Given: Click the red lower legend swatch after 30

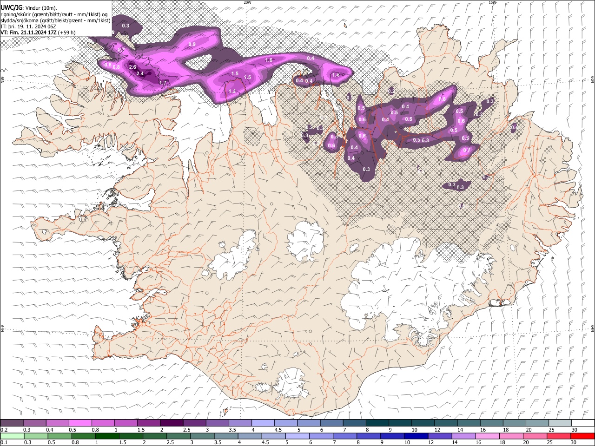Looking at the screenshot, I should click(582, 436).
